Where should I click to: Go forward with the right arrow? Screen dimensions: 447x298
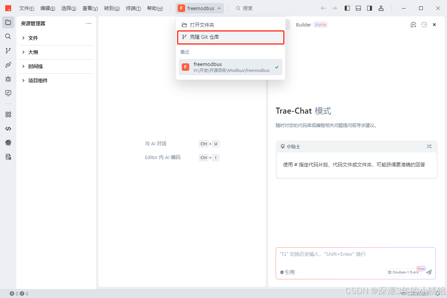point(335,8)
